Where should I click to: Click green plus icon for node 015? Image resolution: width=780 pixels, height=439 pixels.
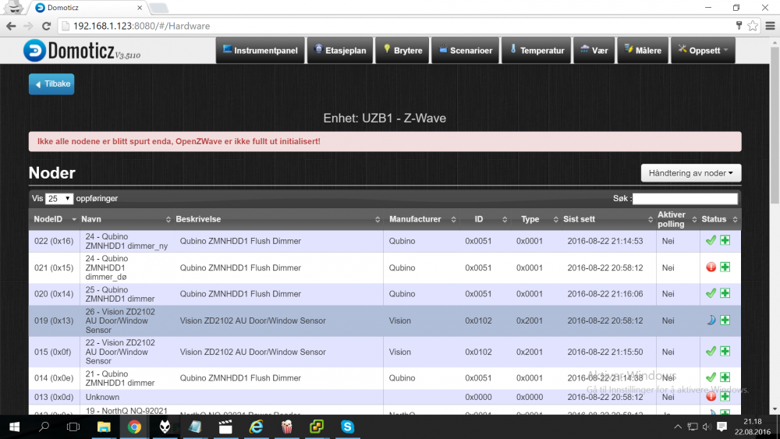(x=725, y=352)
